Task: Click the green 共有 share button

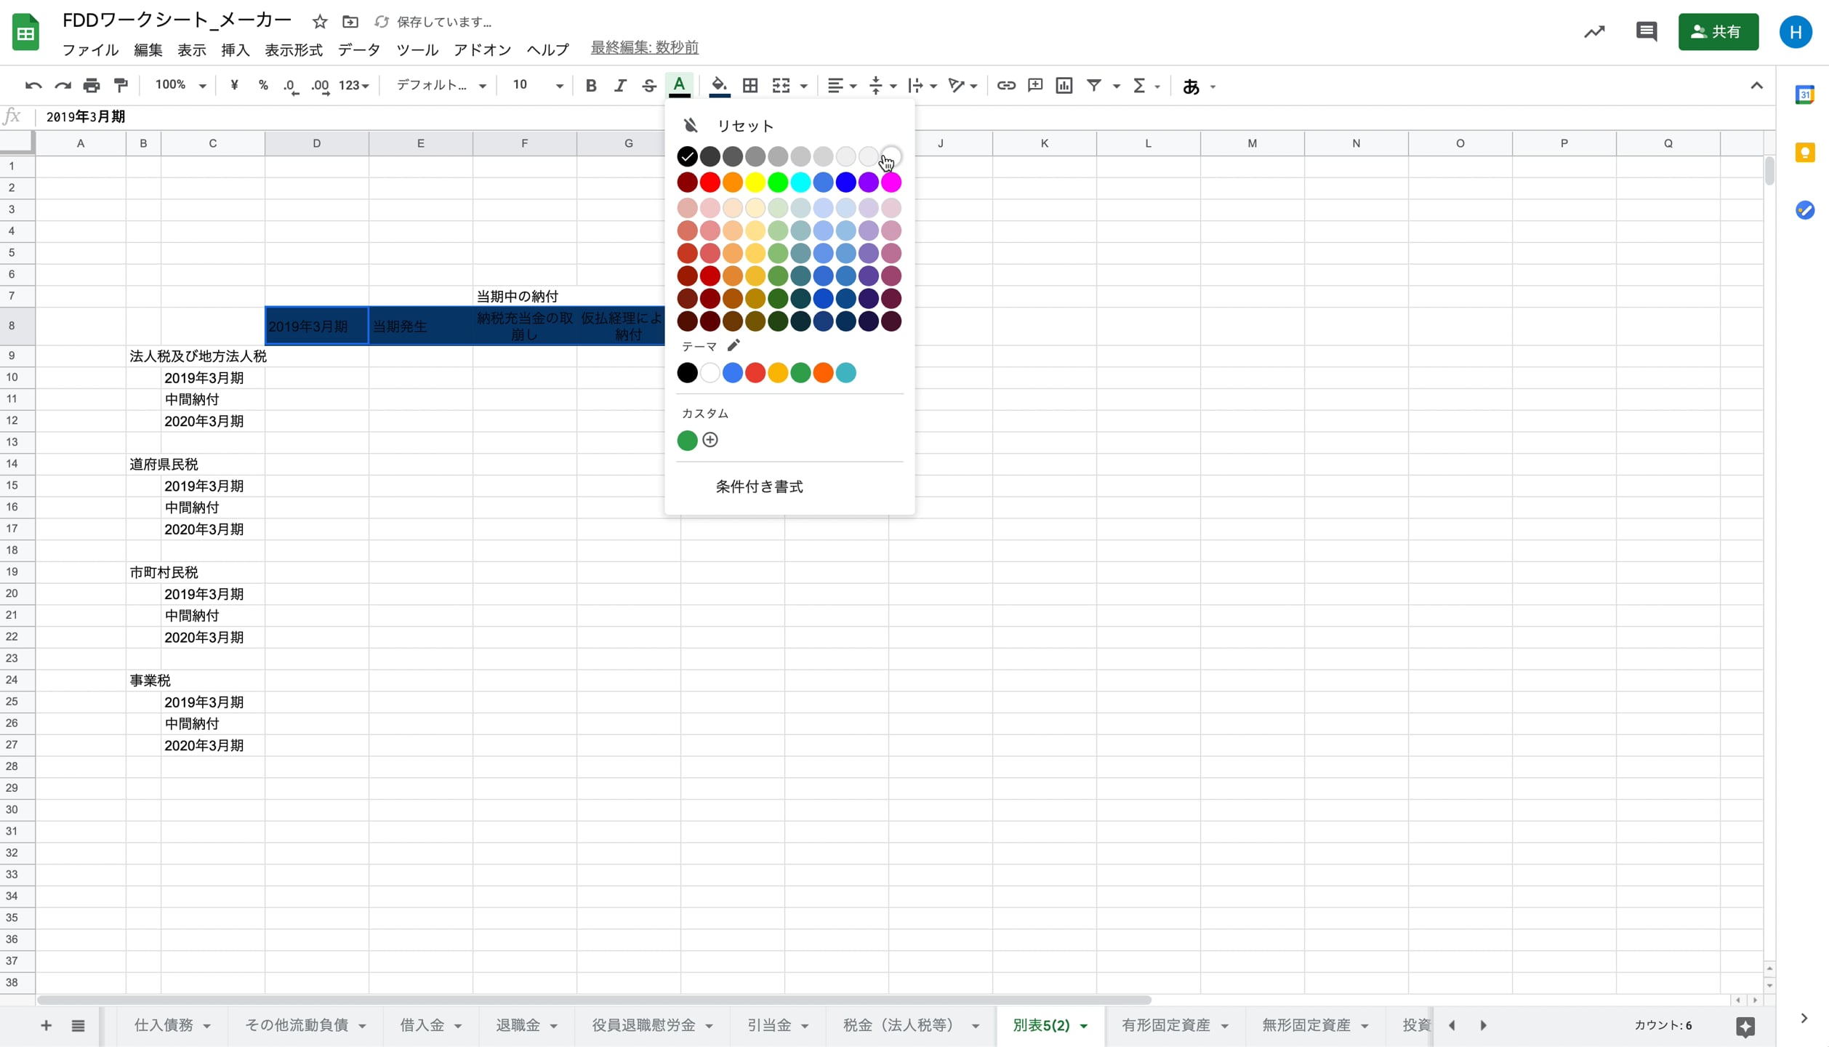Action: (1717, 31)
